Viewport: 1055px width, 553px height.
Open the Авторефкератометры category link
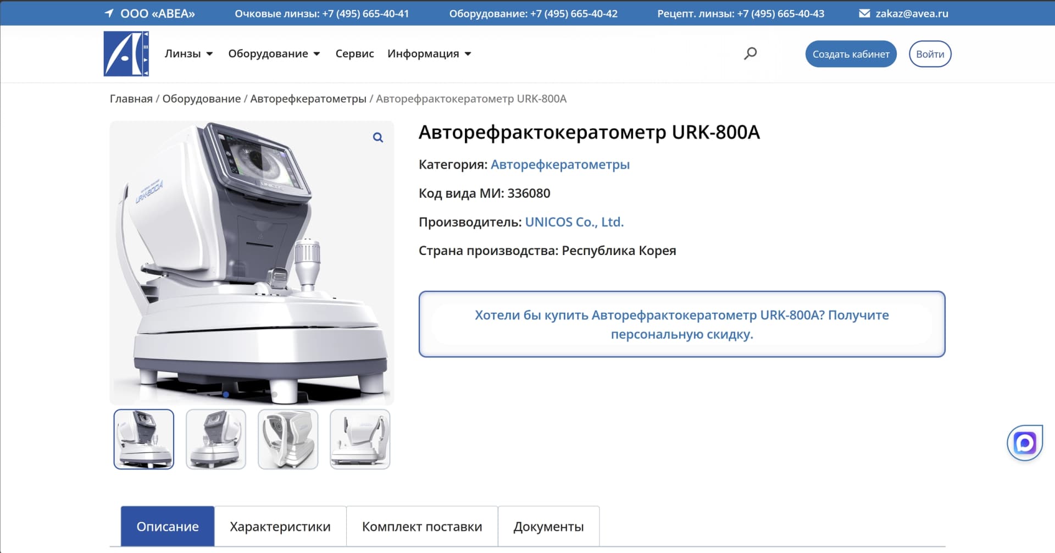(x=560, y=164)
